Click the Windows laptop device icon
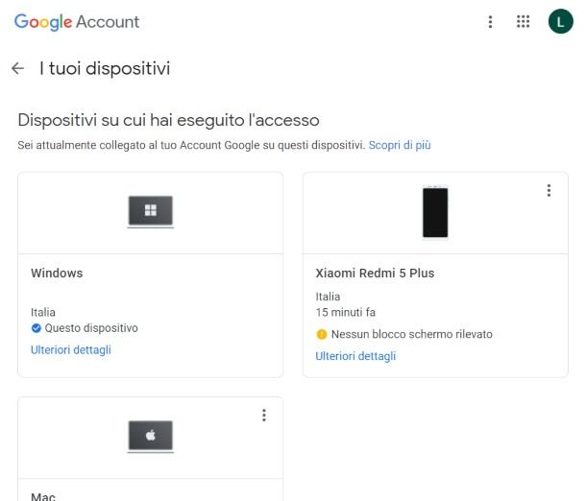Screen dimensions: 586x501 151,212
